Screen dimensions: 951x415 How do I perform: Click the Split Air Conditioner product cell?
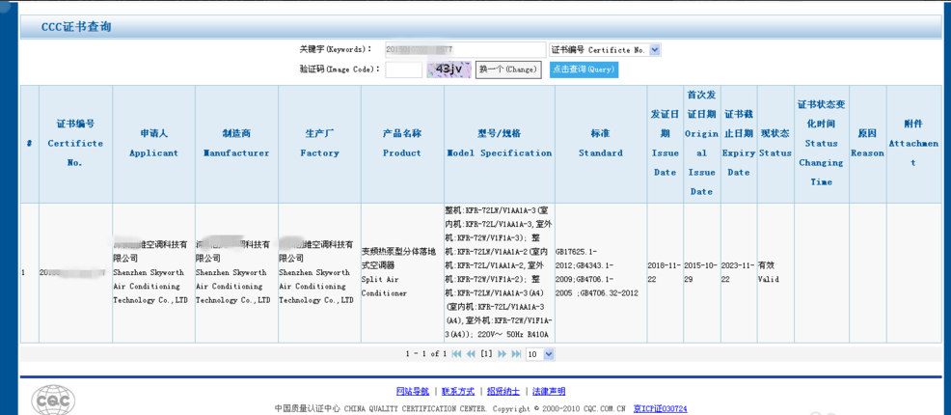pyautogui.click(x=402, y=272)
